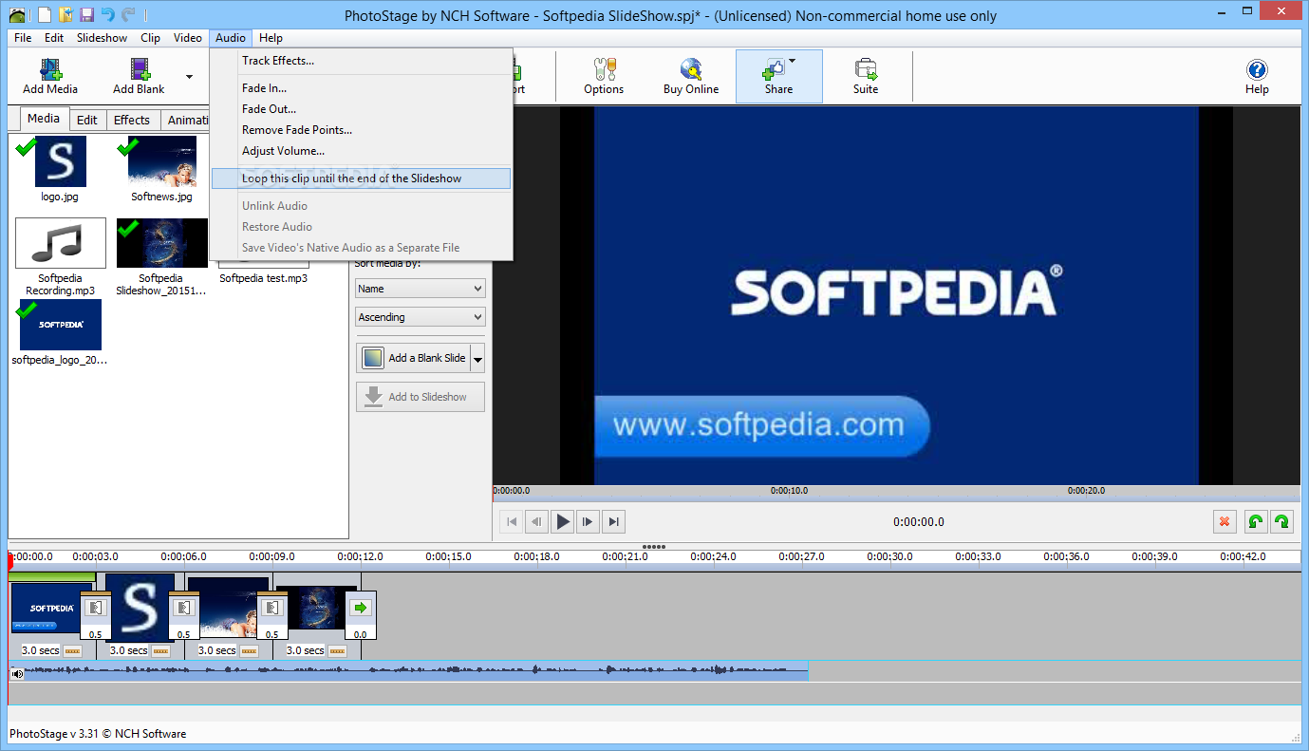The width and height of the screenshot is (1309, 751).
Task: Select Softpedia Recording.mp3 media item
Action: pos(61,244)
